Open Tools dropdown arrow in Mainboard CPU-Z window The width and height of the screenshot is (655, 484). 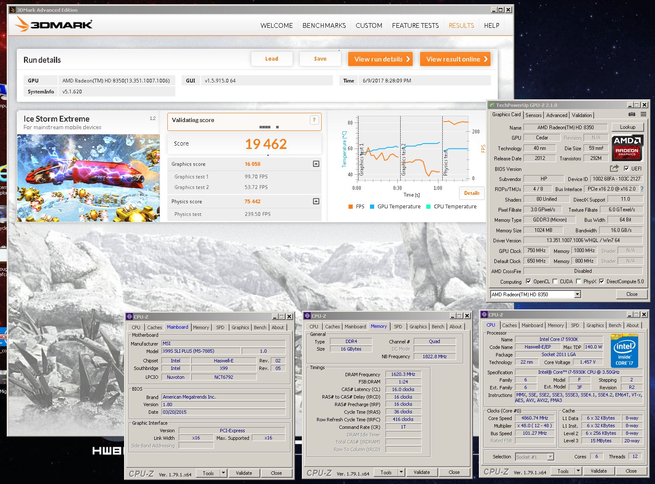(x=223, y=473)
